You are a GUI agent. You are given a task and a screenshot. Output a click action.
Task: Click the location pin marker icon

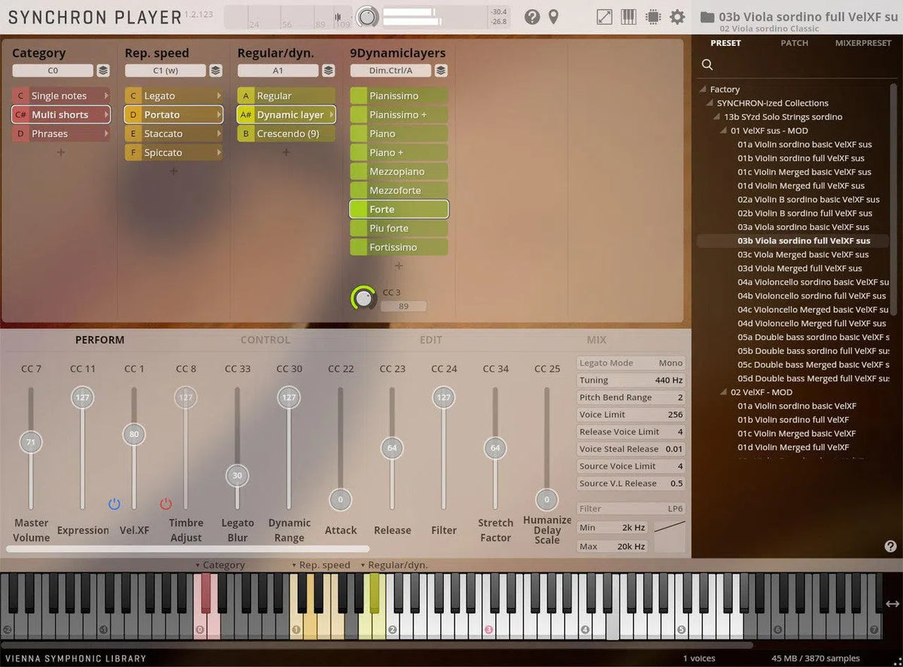click(553, 17)
